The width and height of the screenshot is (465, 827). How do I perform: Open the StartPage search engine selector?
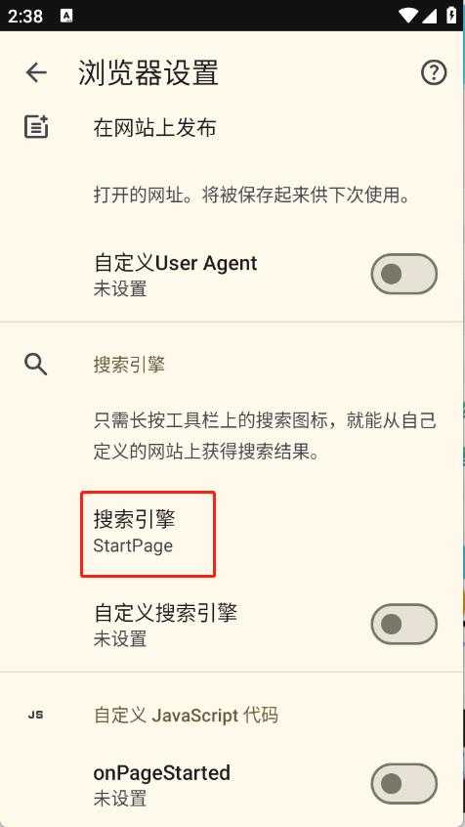[148, 534]
